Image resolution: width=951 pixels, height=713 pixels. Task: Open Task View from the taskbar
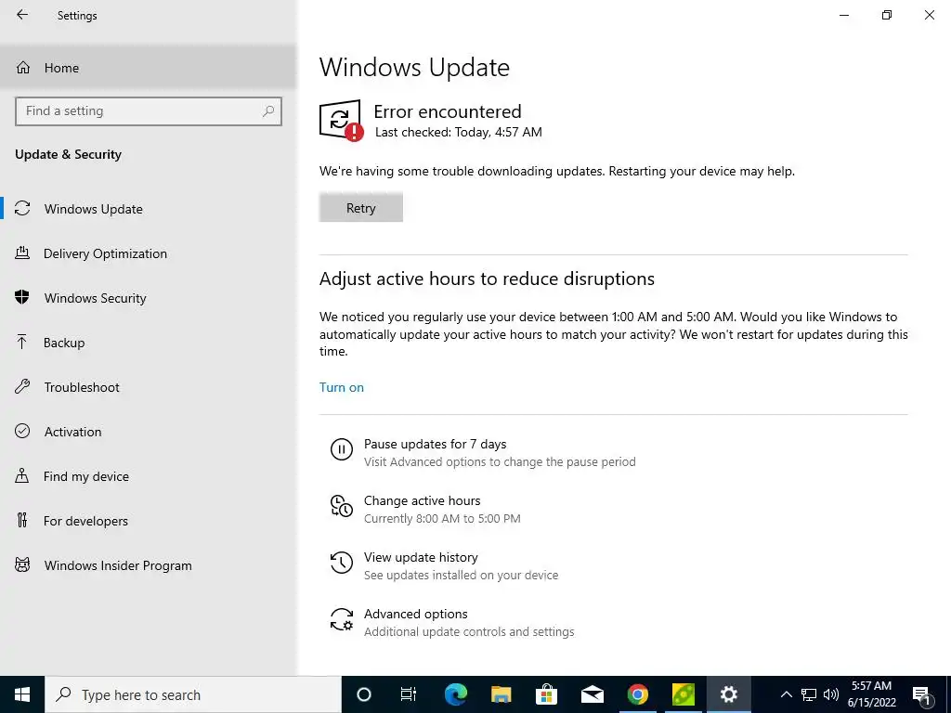click(409, 694)
